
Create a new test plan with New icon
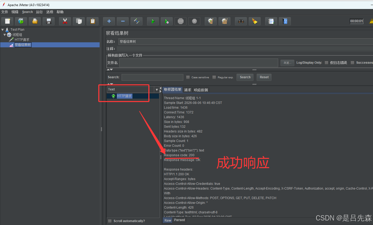click(x=7, y=21)
